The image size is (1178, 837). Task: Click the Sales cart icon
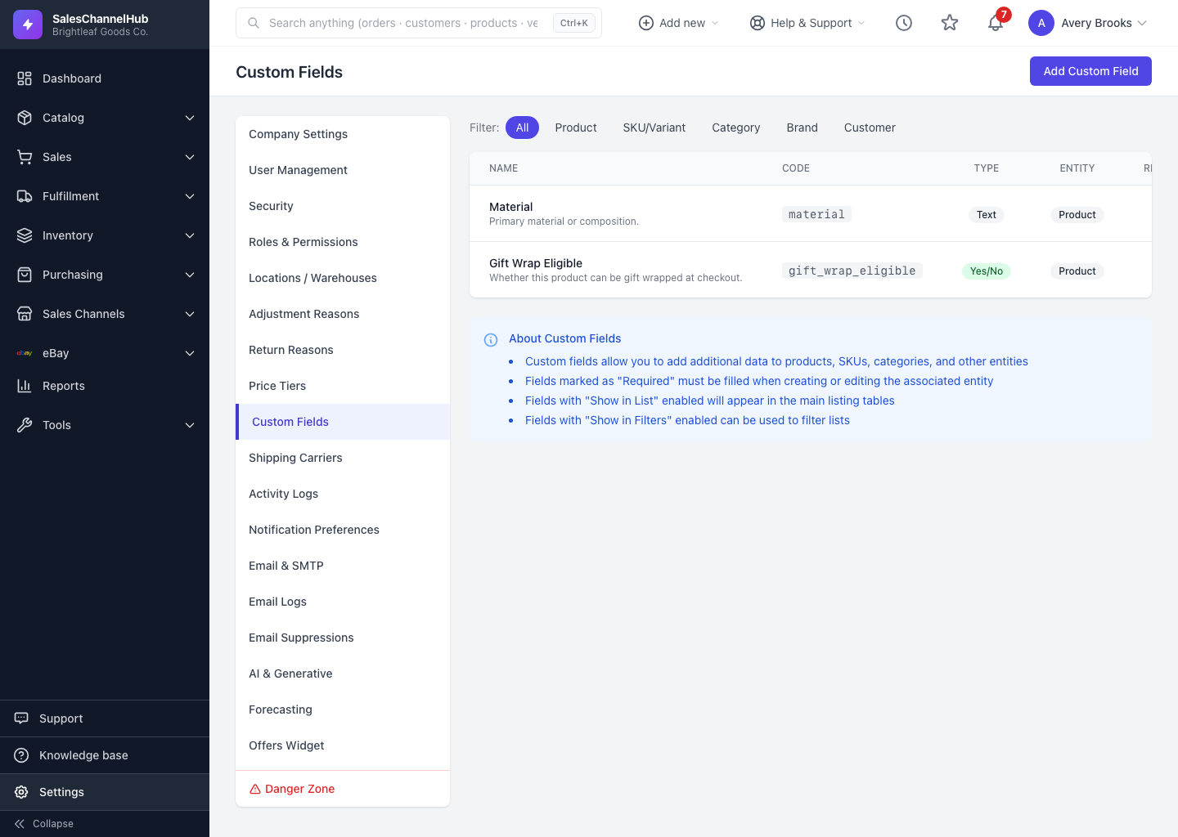click(x=25, y=157)
